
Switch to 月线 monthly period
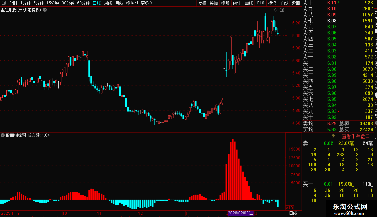pos(119,3)
